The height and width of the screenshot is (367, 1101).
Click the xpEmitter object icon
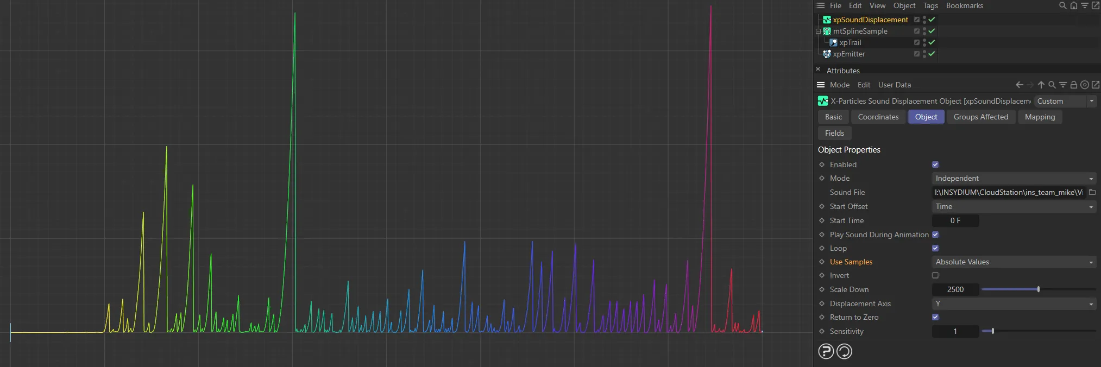827,54
